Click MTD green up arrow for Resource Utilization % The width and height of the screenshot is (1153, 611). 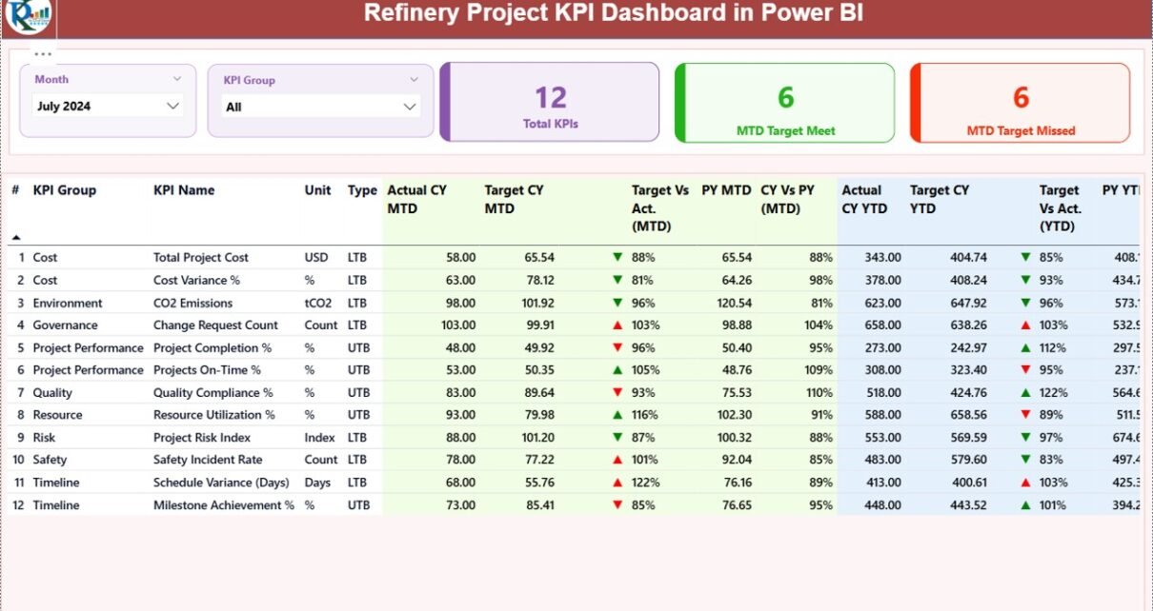(x=617, y=415)
